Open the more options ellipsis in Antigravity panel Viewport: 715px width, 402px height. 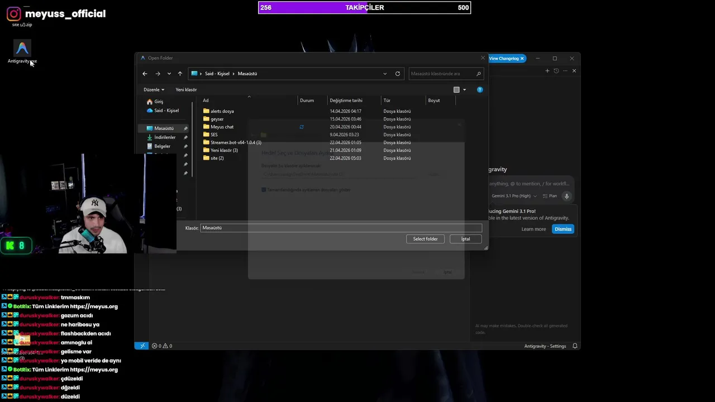pos(565,71)
